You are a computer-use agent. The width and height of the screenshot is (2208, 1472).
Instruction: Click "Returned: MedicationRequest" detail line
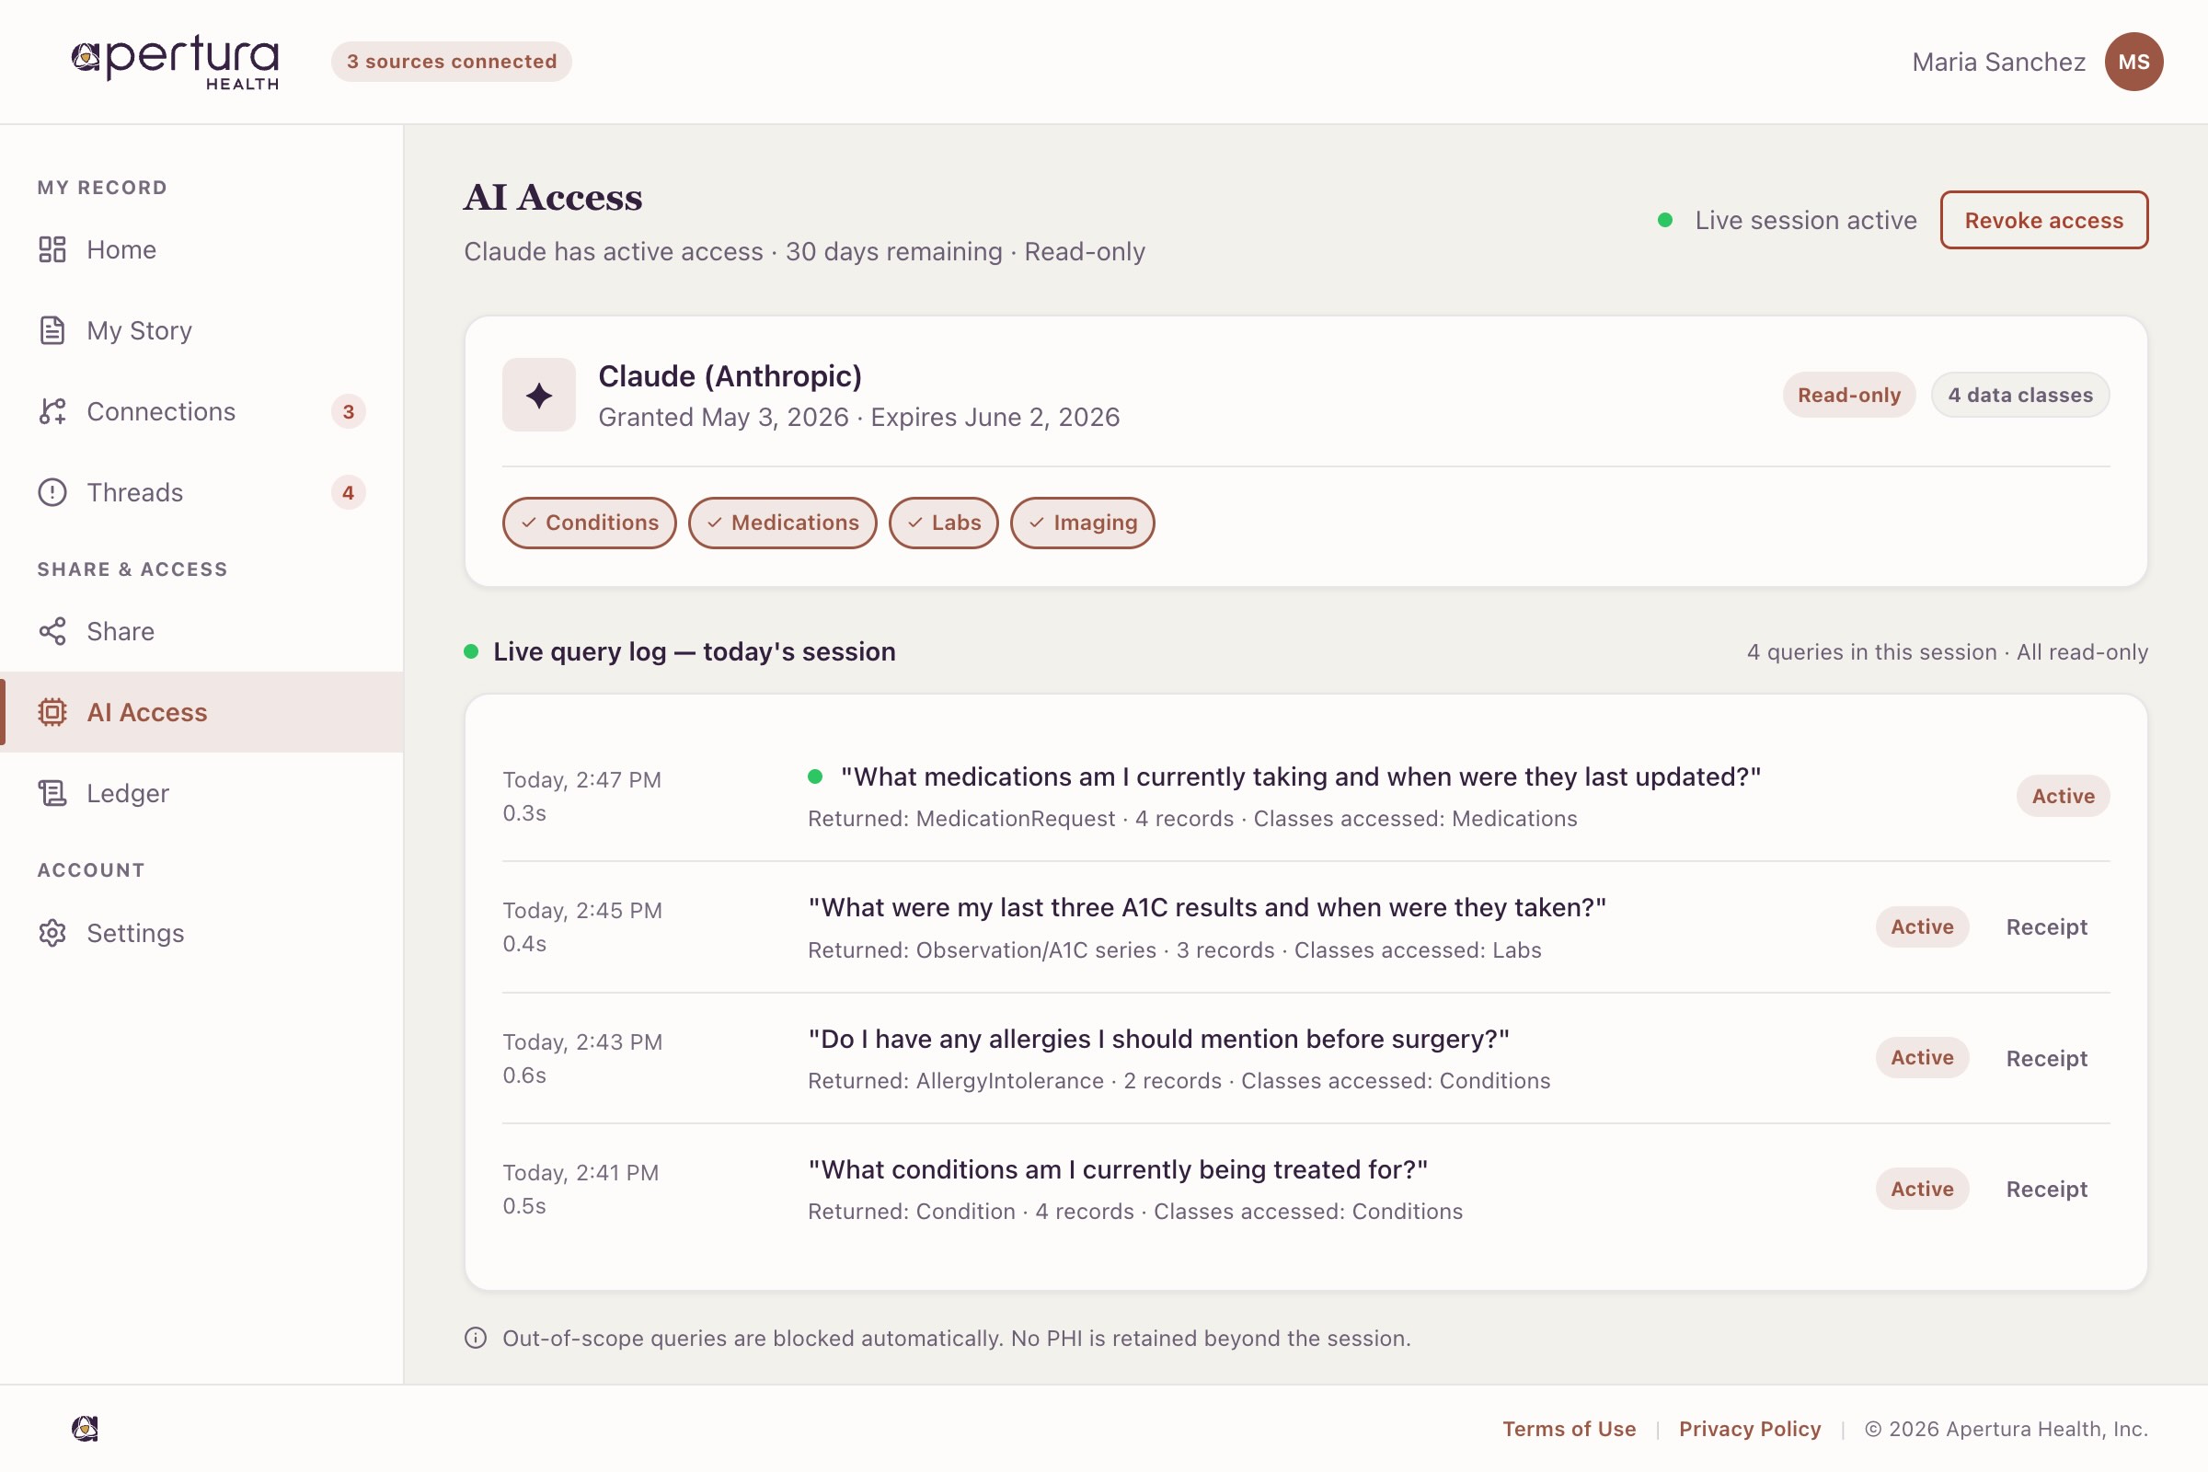[x=1192, y=818]
